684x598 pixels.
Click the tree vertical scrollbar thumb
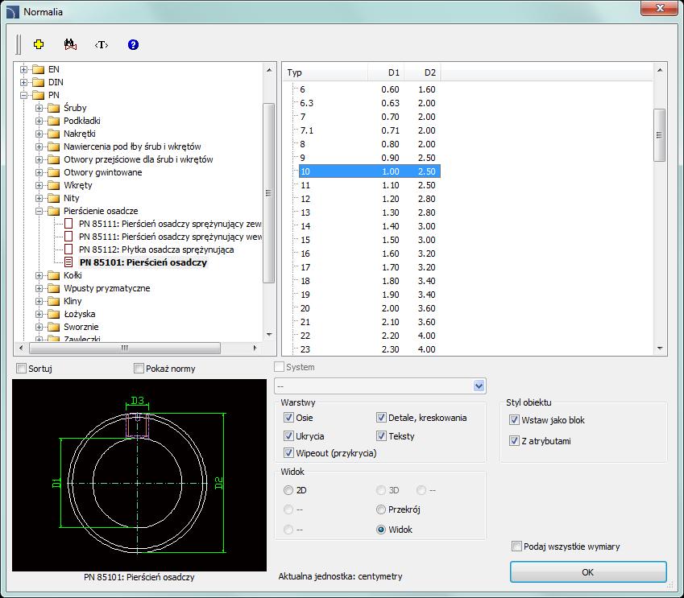pos(269,193)
